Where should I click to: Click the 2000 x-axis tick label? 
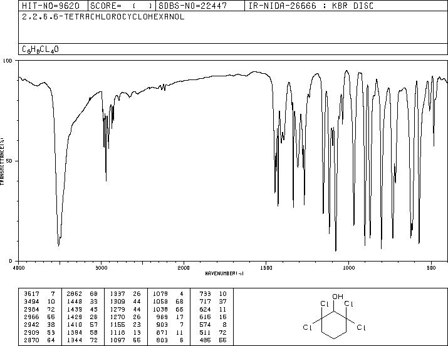[184, 268]
